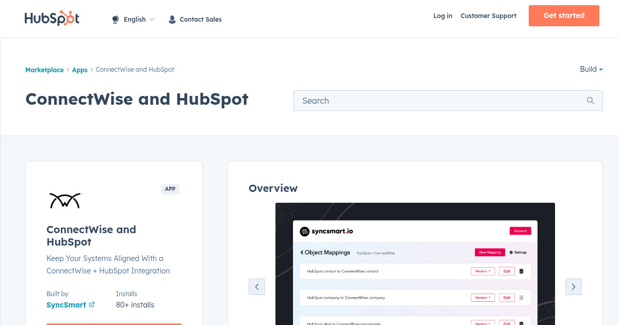Expand the English language dropdown
The height and width of the screenshot is (325, 619).
pos(135,19)
